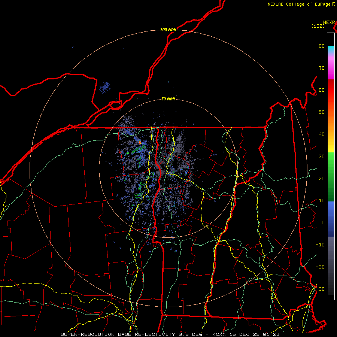Click the 80 value on the dBZ scale

322,46
